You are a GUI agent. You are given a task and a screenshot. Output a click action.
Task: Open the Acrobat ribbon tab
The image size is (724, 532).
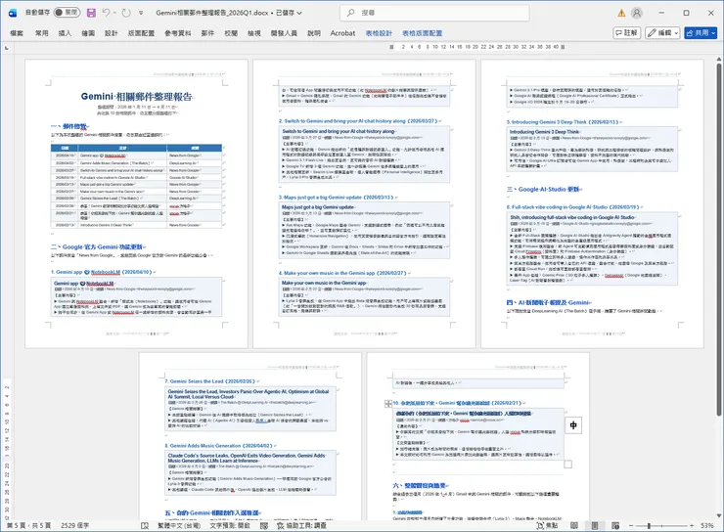pyautogui.click(x=342, y=32)
